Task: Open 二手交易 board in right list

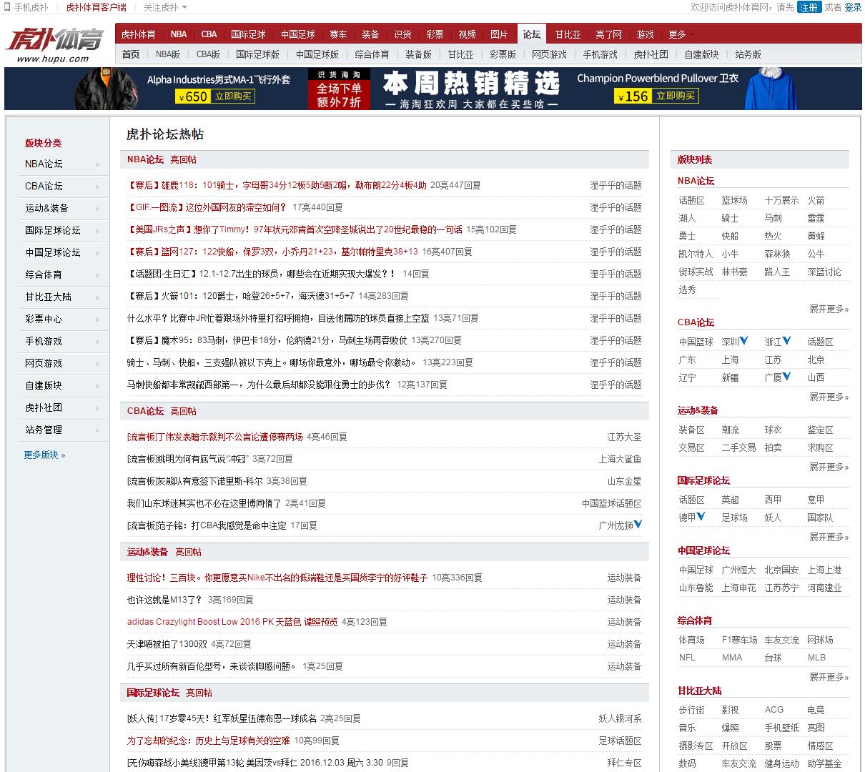Action: click(x=738, y=447)
